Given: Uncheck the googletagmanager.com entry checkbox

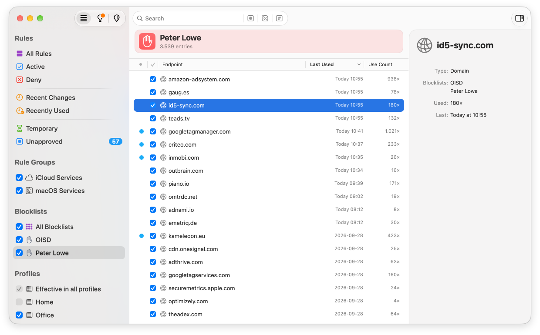Looking at the screenshot, I should [153, 131].
